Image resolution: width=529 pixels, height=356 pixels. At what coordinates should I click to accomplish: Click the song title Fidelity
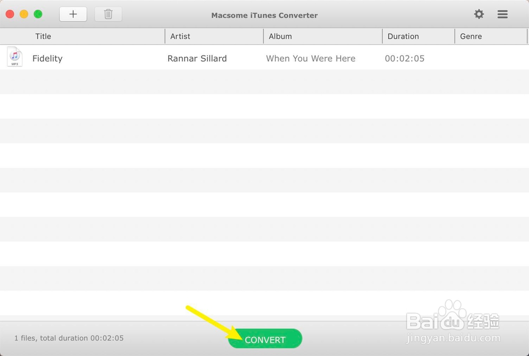(47, 58)
